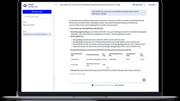Focus the Titel durchsuchen search field

[37, 17]
